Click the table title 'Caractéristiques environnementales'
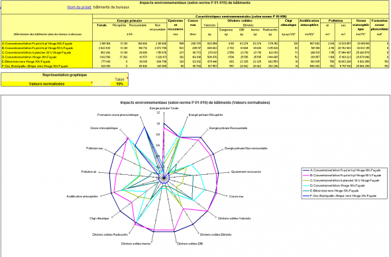The image size is (391, 257). pyautogui.click(x=241, y=17)
